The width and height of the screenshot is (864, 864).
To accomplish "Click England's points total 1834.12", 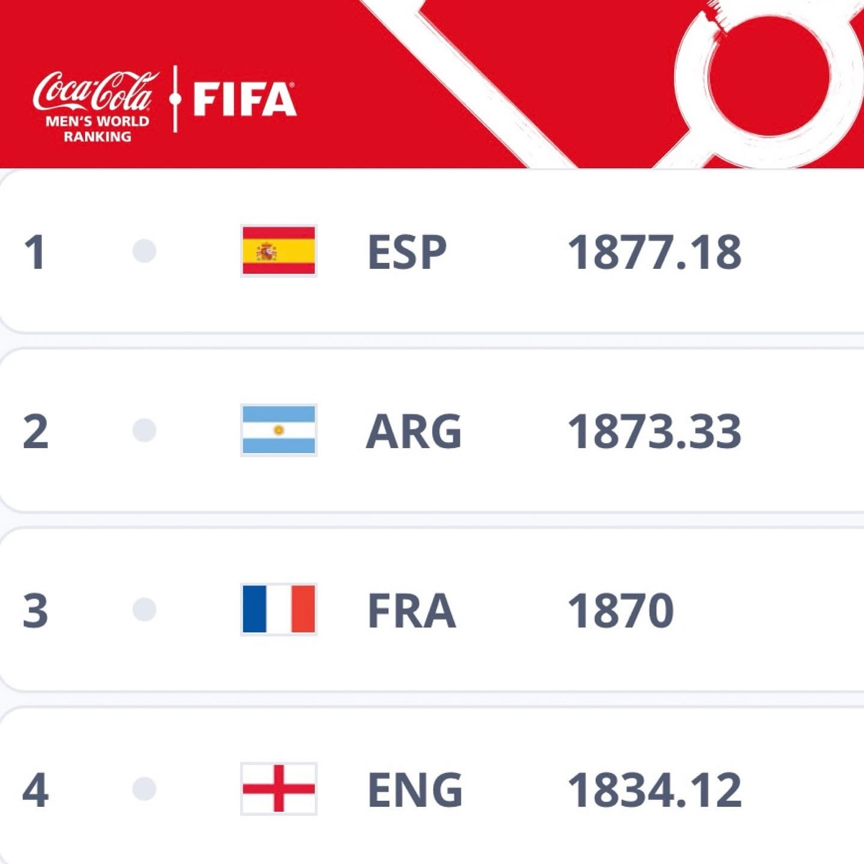I will 654,790.
